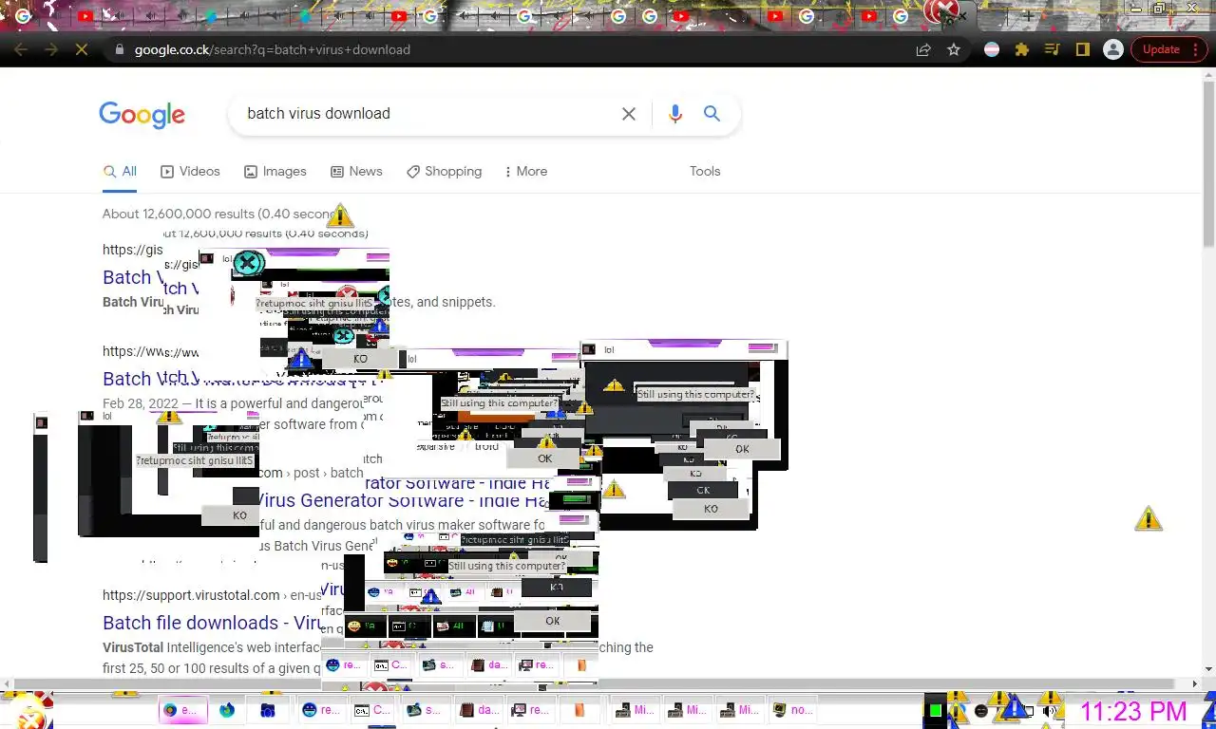
Task: Open Chrome's three-dot menu
Action: (1195, 49)
